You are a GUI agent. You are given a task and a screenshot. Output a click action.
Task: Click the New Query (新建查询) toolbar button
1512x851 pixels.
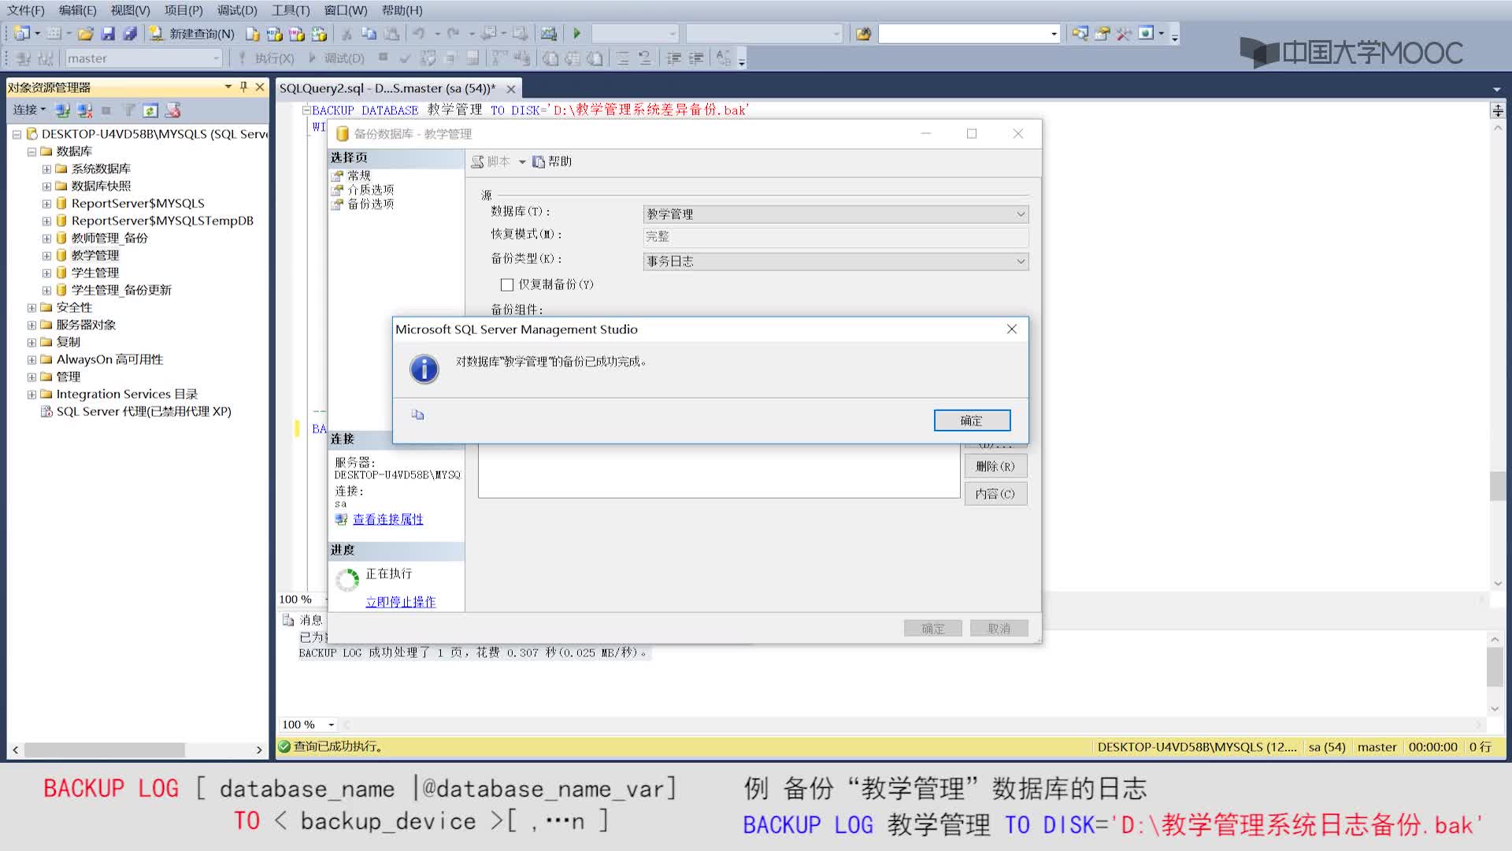[x=192, y=34]
